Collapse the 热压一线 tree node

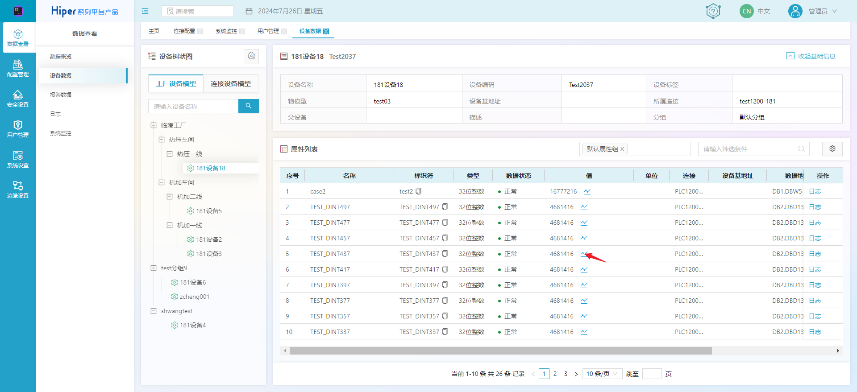[170, 154]
